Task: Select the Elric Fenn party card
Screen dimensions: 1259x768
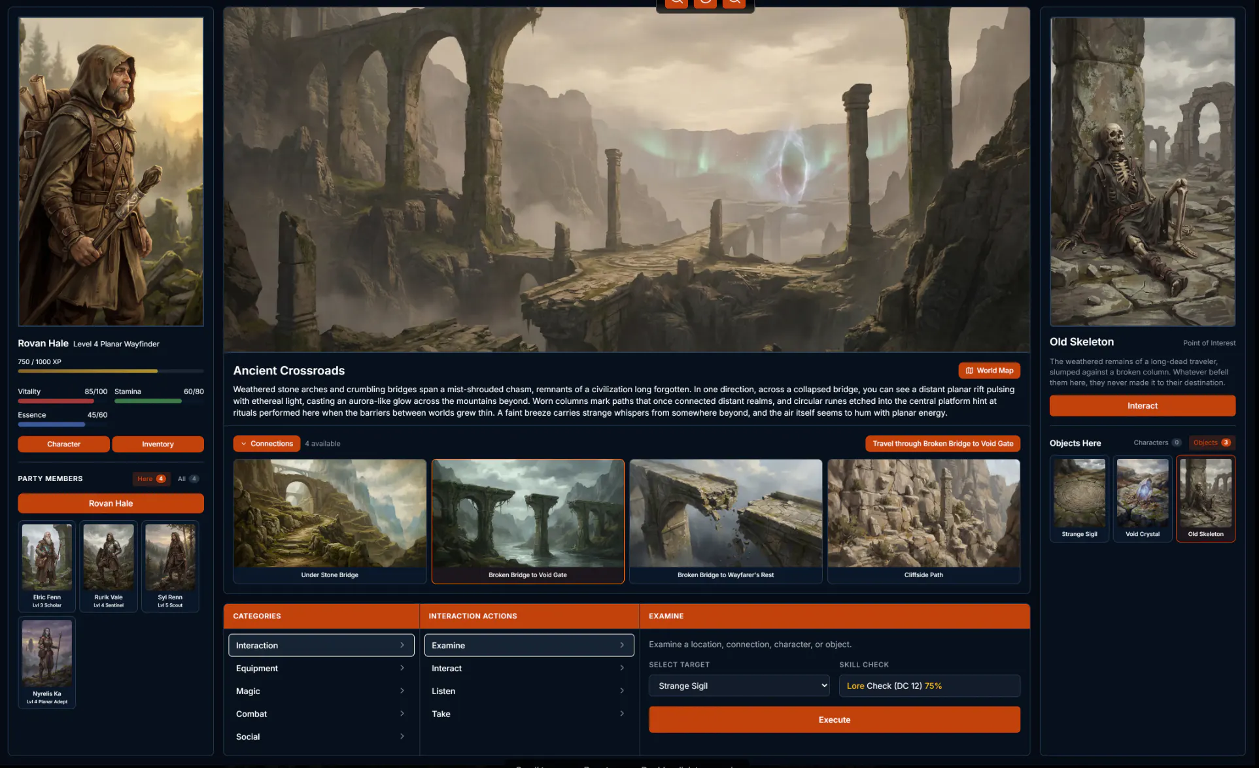Action: click(x=47, y=567)
